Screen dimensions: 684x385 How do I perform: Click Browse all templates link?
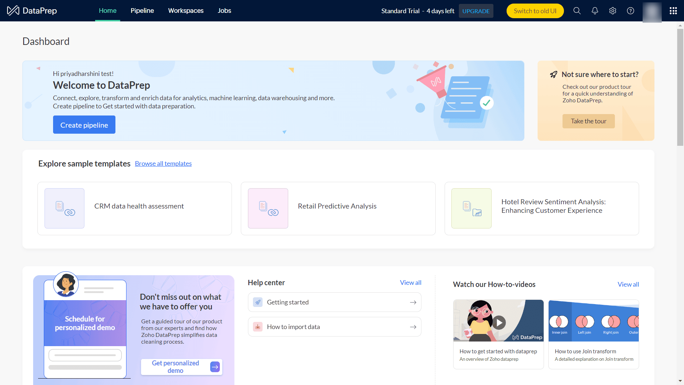pyautogui.click(x=163, y=164)
